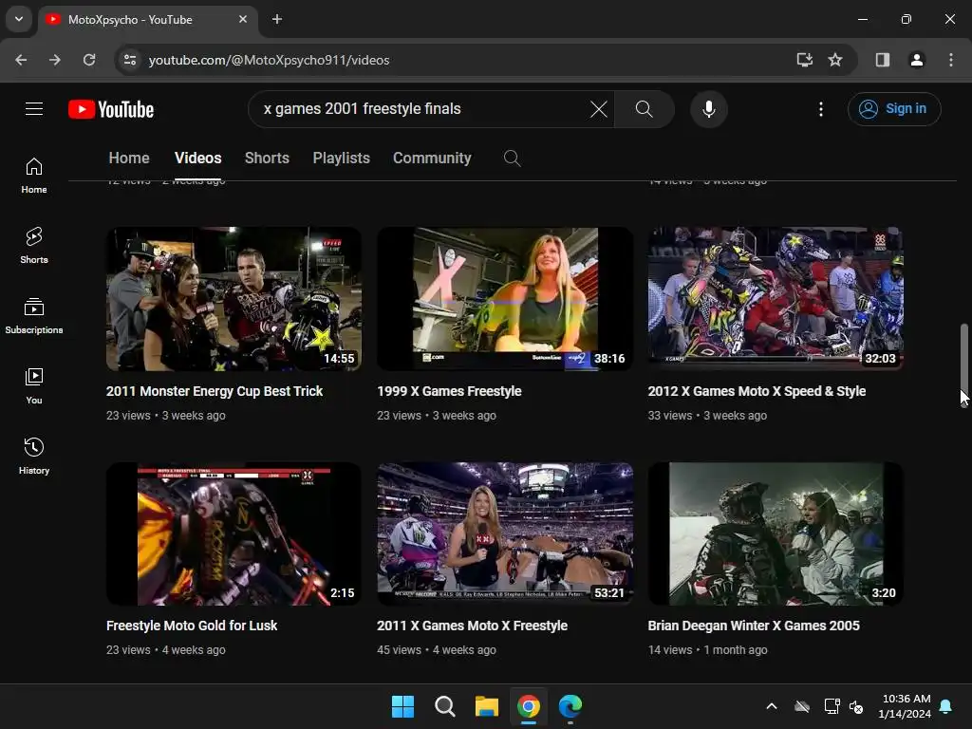
Task: Switch to the Community tab
Action: [432, 159]
